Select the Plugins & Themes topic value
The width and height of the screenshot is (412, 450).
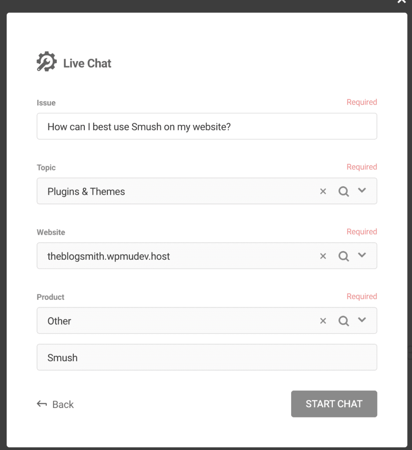pos(86,192)
